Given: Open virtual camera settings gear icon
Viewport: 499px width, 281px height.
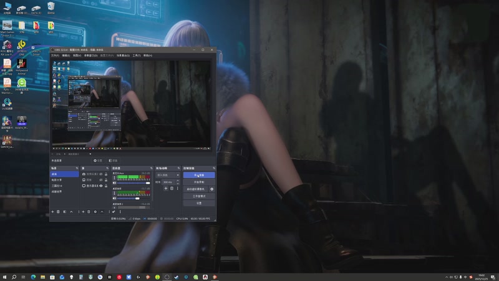Looking at the screenshot, I should point(211,189).
